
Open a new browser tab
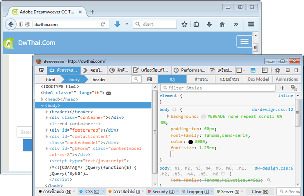tap(92, 12)
